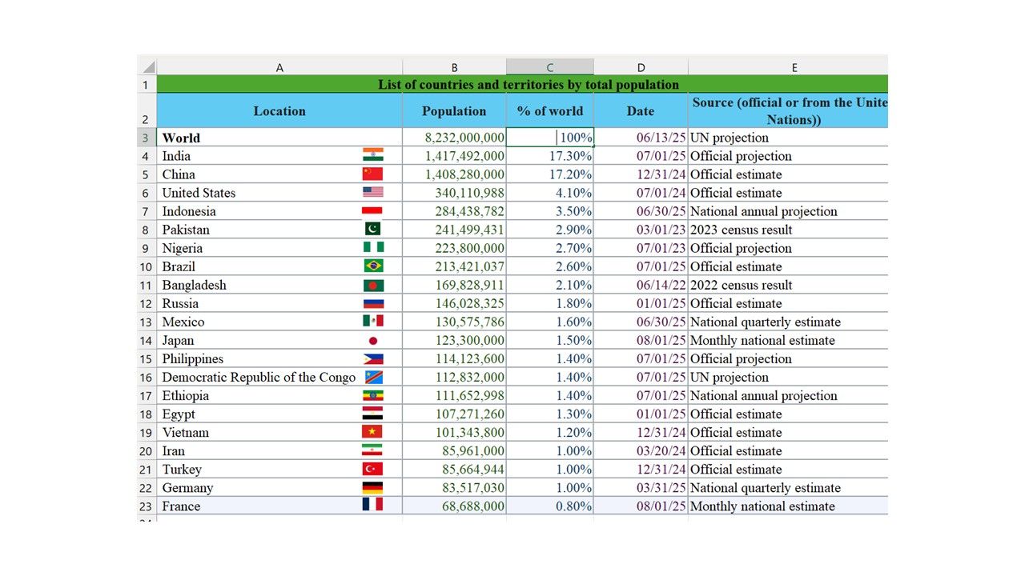The width and height of the screenshot is (1025, 576).
Task: Select the Russia flag image
Action: (x=372, y=303)
